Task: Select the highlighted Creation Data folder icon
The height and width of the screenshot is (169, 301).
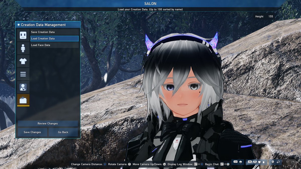Action: tap(23, 100)
